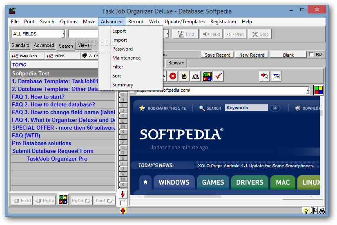Toggle the RO read-only checkbox
The width and height of the screenshot is (337, 225).
[311, 55]
